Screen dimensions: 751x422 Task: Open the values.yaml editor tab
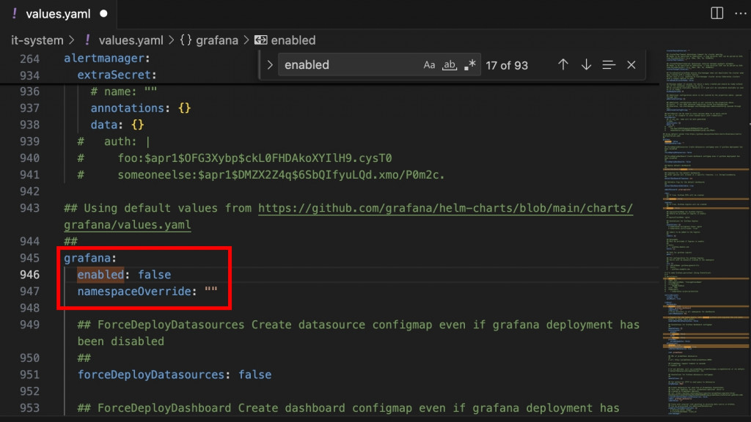58,14
